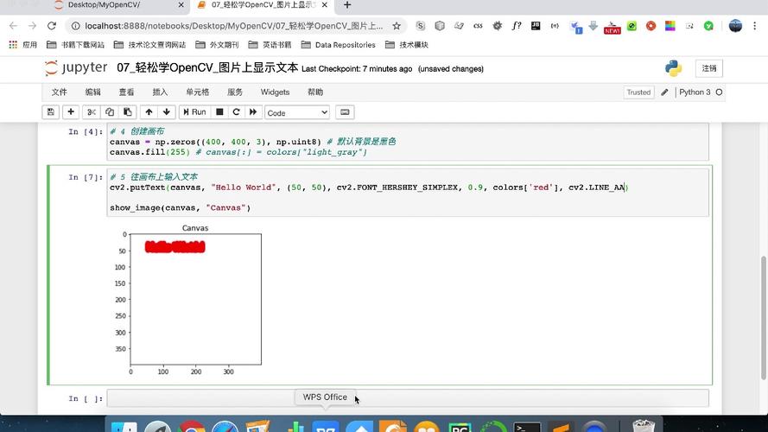Click the output area prompt of the In [7] cell

[76, 300]
